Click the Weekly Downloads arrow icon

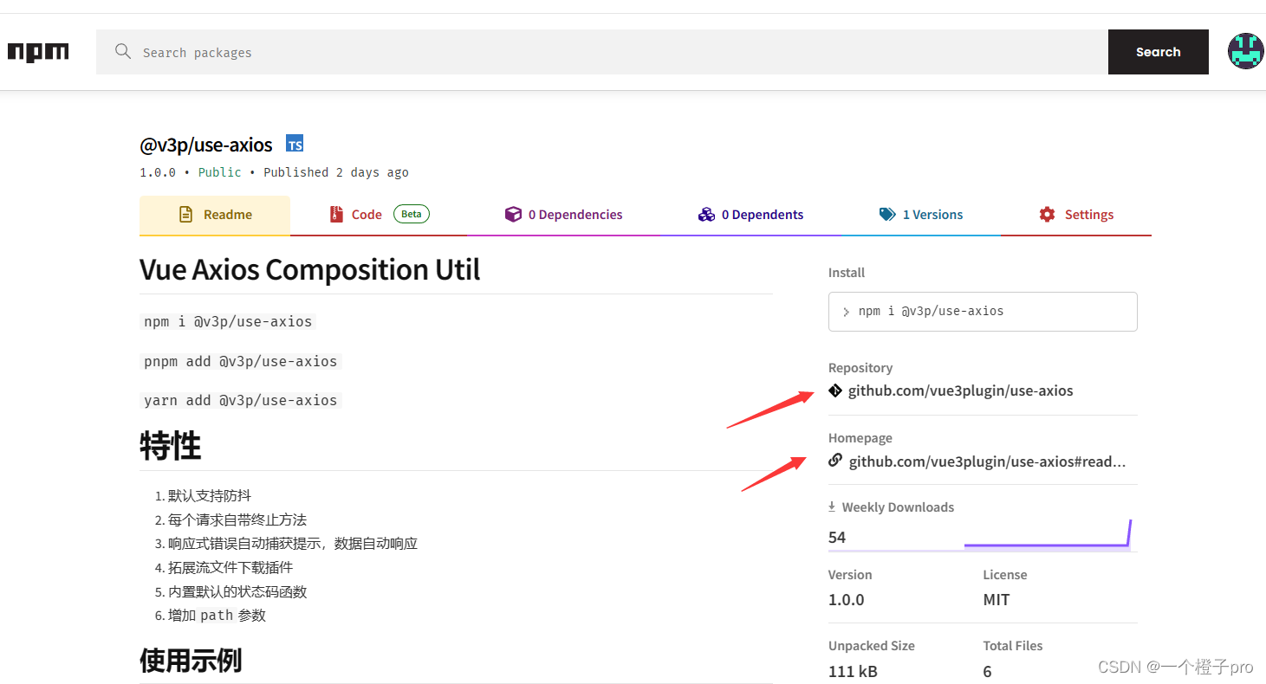point(832,507)
